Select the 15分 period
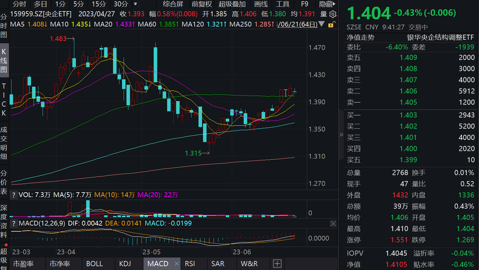Screen dimensions: 479x270 click(x=99, y=4)
